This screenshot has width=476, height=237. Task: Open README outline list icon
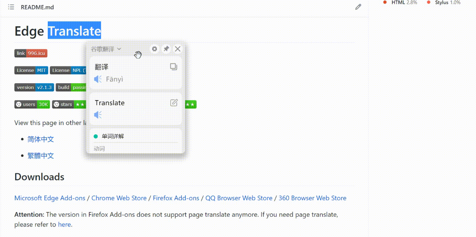click(x=11, y=7)
